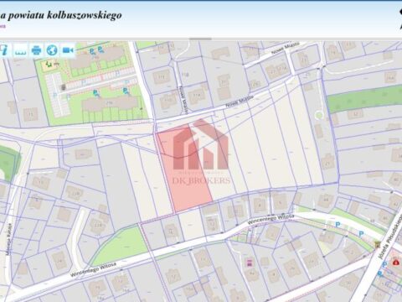Click the left parking P symbol on Witosa

[x=338, y=224]
